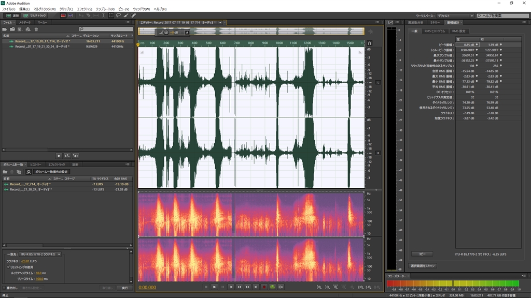
Task: Toggle the spectral frequency display button
Action: [x=63, y=16]
